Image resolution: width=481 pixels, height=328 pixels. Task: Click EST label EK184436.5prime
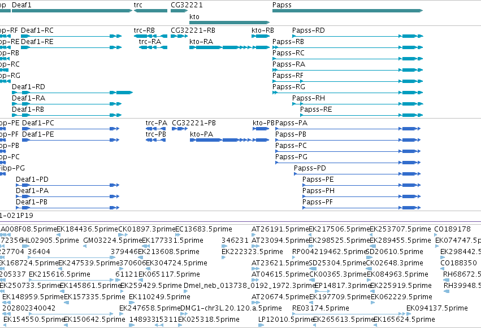click(88, 229)
